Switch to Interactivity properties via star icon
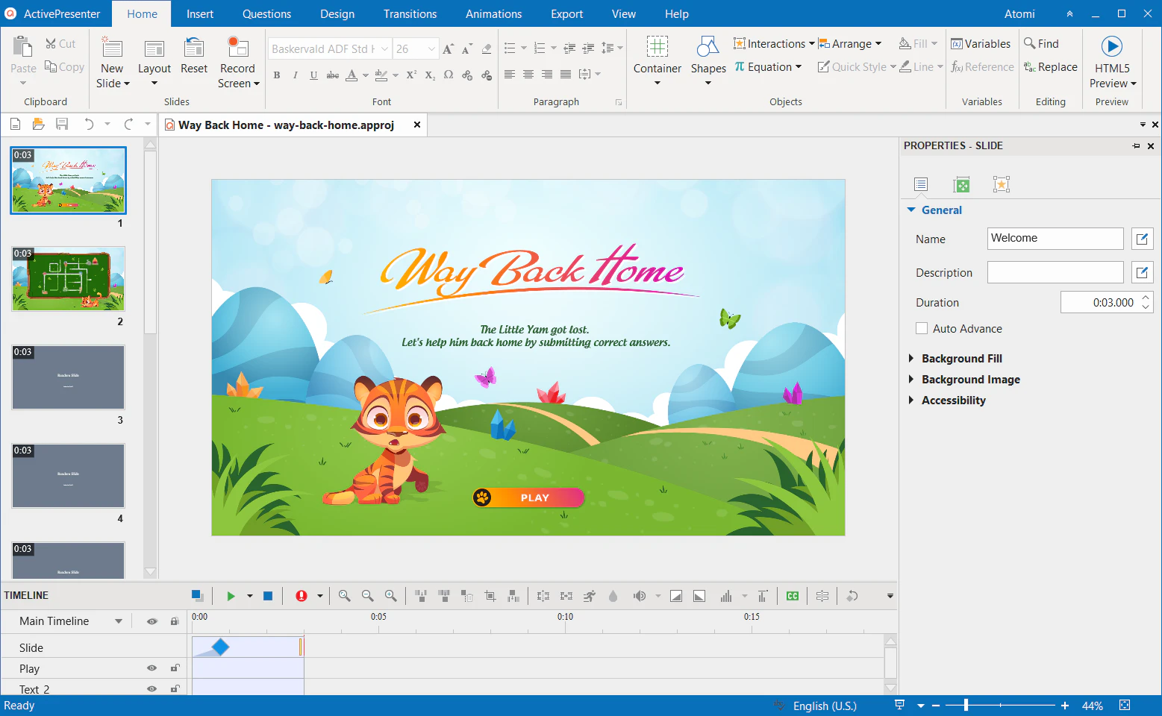Screen dimensions: 1162x716 [1001, 183]
